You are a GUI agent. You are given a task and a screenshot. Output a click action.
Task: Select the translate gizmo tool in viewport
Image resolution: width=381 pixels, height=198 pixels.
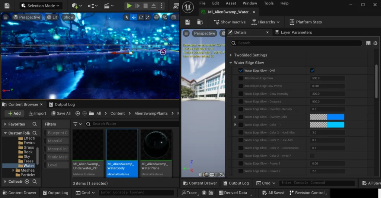point(134,17)
